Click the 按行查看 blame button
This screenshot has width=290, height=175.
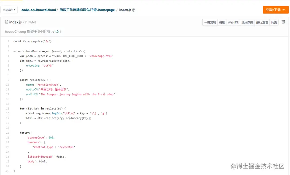tap(262, 22)
